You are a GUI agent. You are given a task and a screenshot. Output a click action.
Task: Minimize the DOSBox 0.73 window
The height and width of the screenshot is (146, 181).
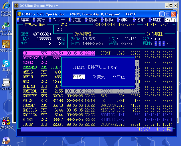click(162, 14)
